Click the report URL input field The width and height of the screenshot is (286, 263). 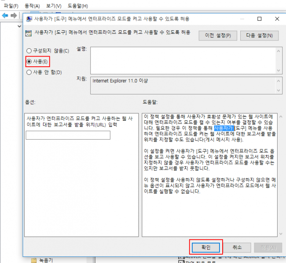(x=68, y=135)
